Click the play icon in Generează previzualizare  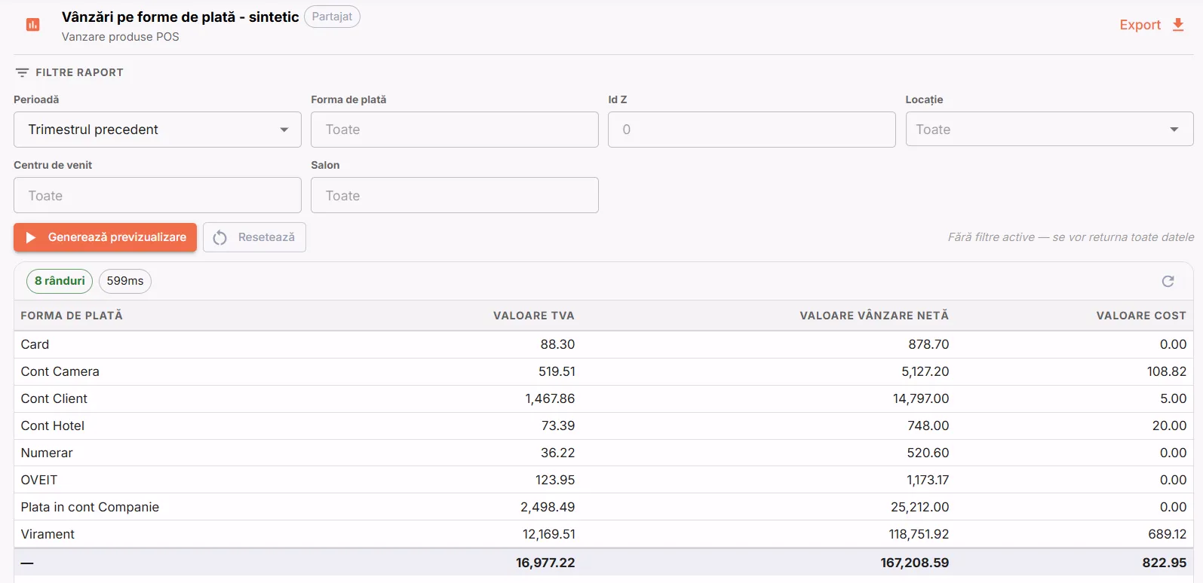pos(31,237)
